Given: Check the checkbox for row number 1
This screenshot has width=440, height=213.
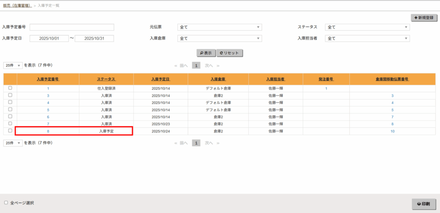Looking at the screenshot, I should [10, 88].
